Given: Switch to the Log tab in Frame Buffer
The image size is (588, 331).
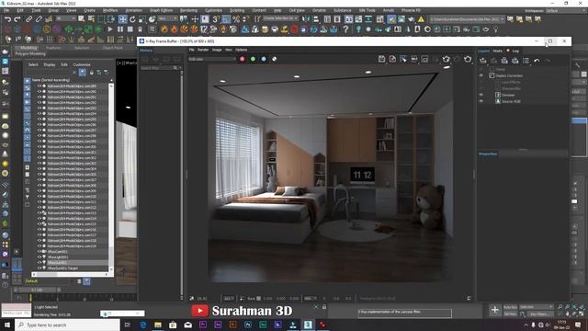Looking at the screenshot, I should coord(516,51).
